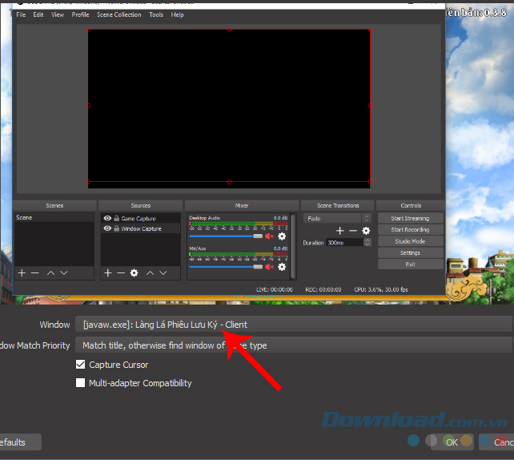Hide Game Capture source via eye icon
Screen dimensions: 514x460
107,219
